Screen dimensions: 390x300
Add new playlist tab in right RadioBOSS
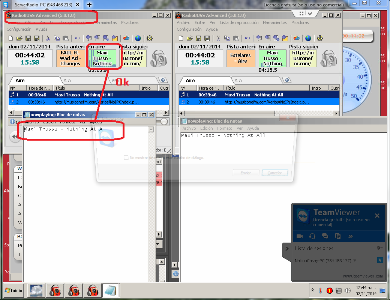click(x=286, y=80)
